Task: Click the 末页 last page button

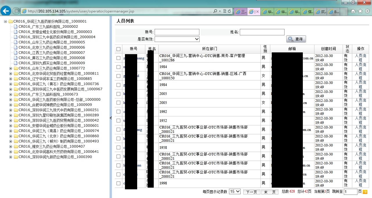Action: tap(270, 192)
